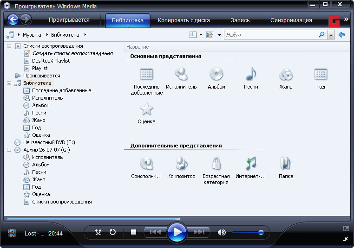Toggle shuffle playback mode
Image resolution: width=354 pixels, height=248 pixels.
click(98, 232)
